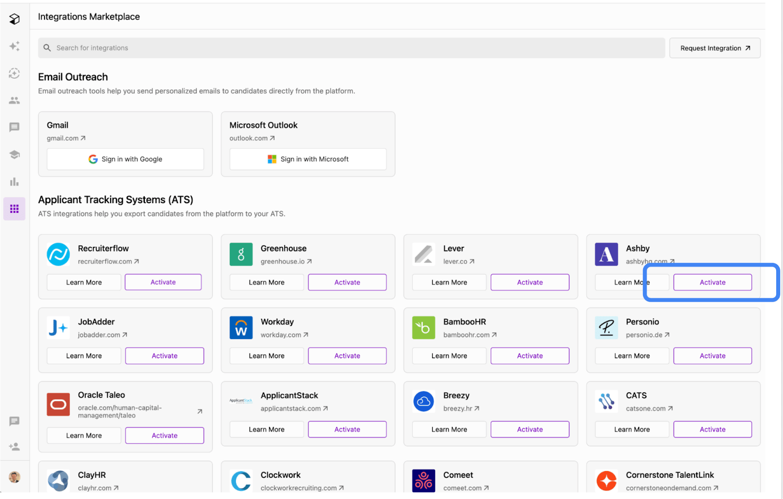783x499 pixels.
Task: Open the graduation cap icon in sidebar
Action: click(15, 155)
